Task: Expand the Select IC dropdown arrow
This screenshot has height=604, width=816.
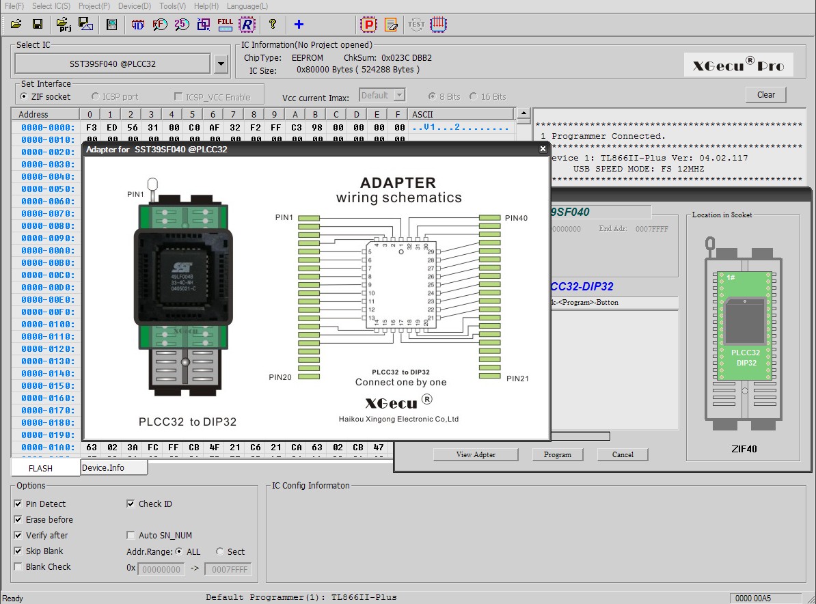Action: click(221, 64)
